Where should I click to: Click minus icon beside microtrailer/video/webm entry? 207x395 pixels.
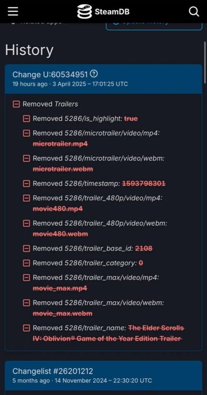coord(27,159)
